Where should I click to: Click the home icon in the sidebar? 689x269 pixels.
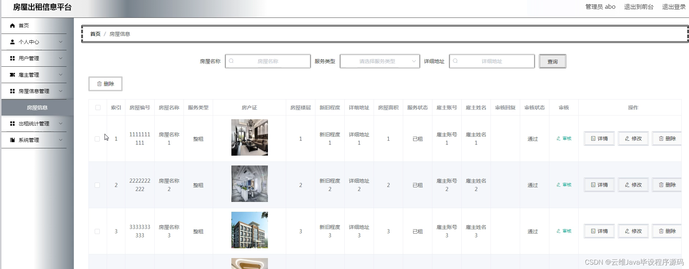coord(12,26)
